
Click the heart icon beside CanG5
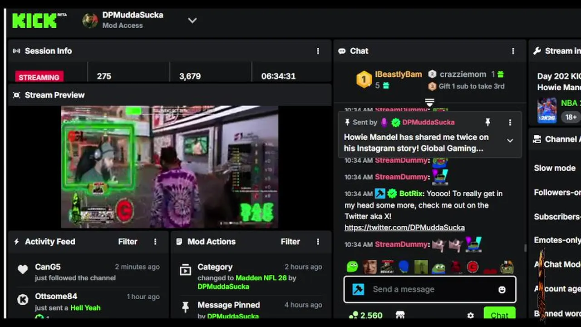coord(23,269)
